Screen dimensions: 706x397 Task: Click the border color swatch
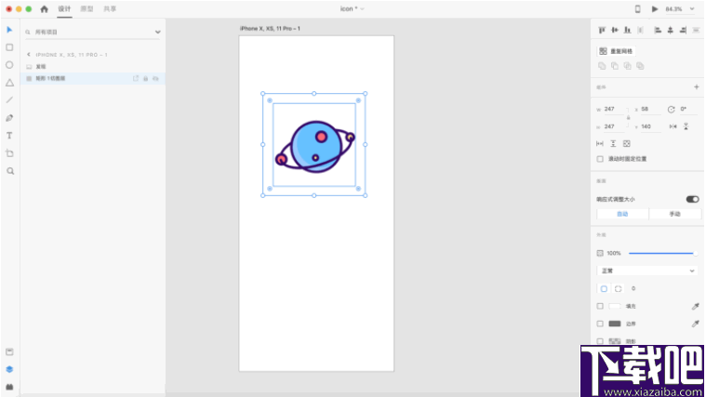coord(615,324)
